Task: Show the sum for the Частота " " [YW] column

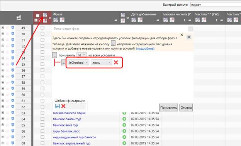Action: [216, 20]
